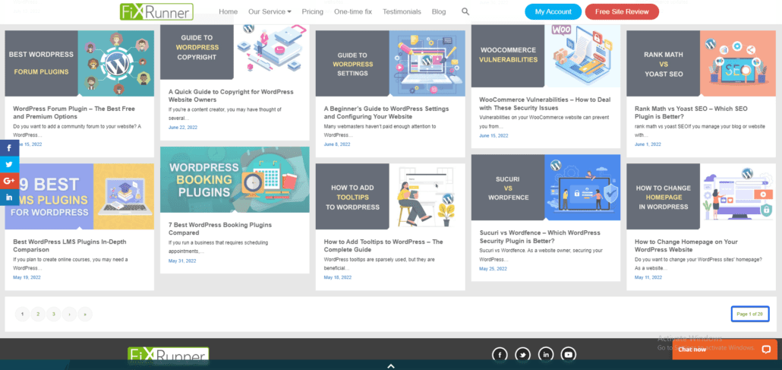The height and width of the screenshot is (370, 782).
Task: Open 7 Best WordPress Booking Plugins title
Action: [x=220, y=229]
